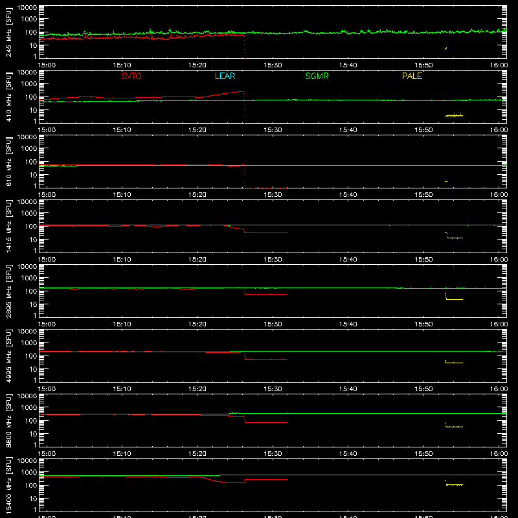Screen dimensions: 518x518
Task: Click 16:00 time label under 4995 MHz plot
Action: coord(499,389)
